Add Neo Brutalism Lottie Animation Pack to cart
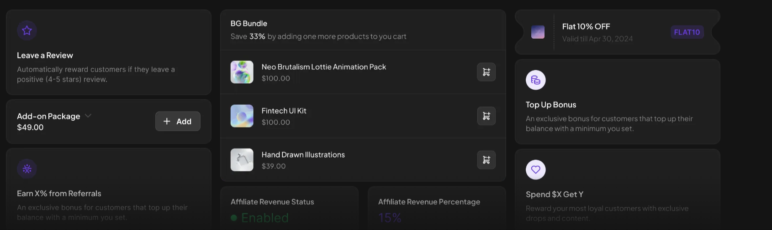The image size is (772, 230). [486, 72]
